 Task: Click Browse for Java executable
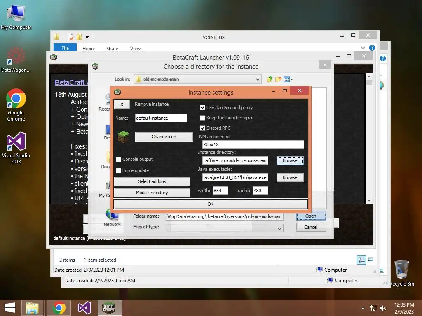click(290, 177)
